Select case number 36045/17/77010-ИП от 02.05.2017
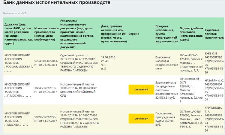The height and width of the screenshot is (135, 225). pyautogui.click(x=46, y=90)
